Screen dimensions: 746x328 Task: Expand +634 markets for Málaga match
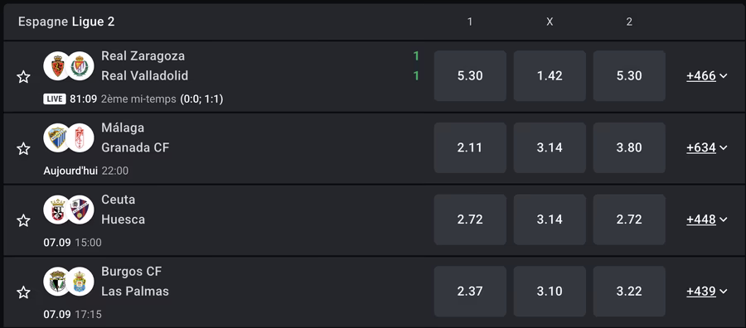707,147
